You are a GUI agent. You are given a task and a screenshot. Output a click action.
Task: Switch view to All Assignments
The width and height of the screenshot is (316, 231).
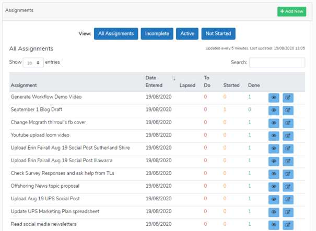pyautogui.click(x=116, y=34)
